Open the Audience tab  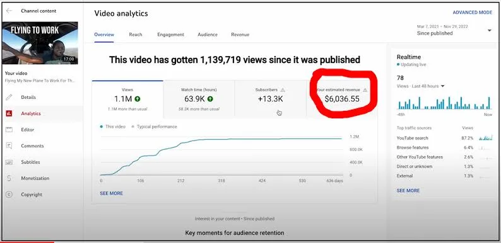[208, 35]
